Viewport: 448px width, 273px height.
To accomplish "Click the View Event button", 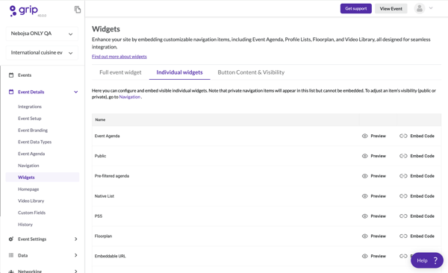I will (x=391, y=8).
